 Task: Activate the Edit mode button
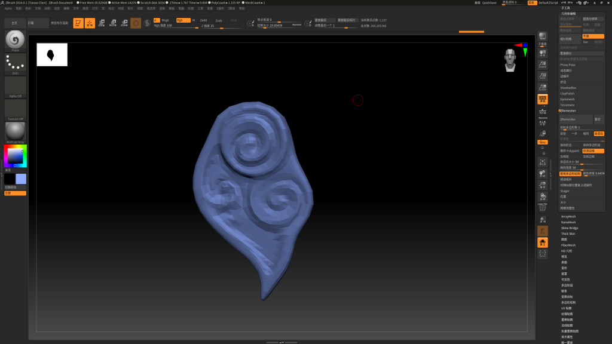coord(78,23)
